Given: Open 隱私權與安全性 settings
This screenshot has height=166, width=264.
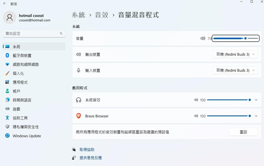Looking at the screenshot, I should coord(26,127).
